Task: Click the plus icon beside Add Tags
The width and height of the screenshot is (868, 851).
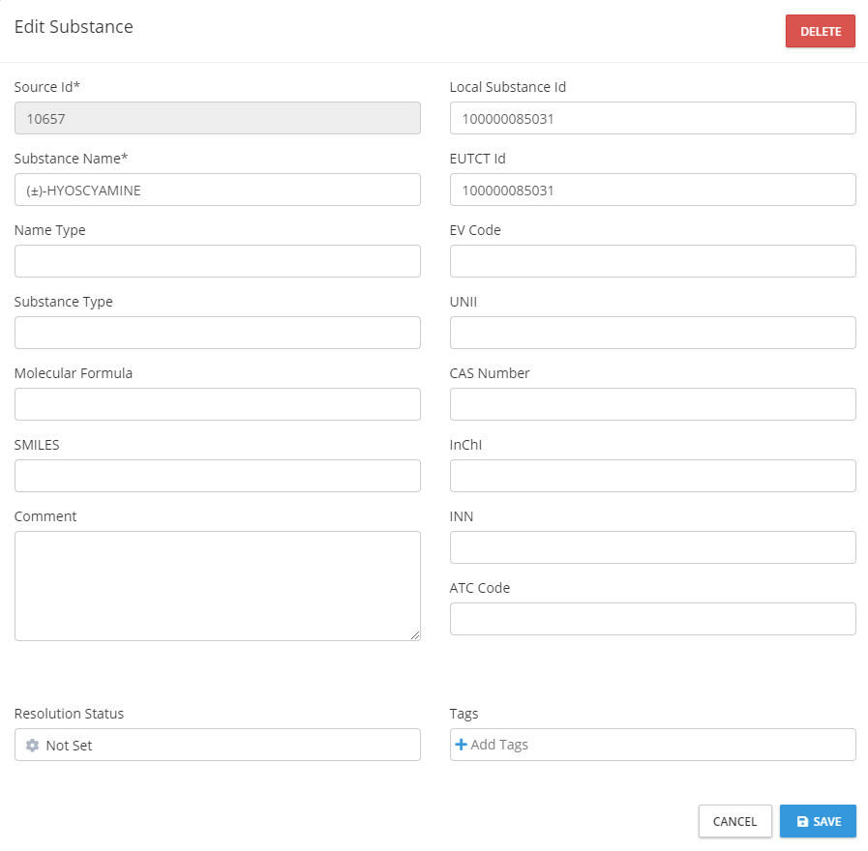Action: [461, 745]
